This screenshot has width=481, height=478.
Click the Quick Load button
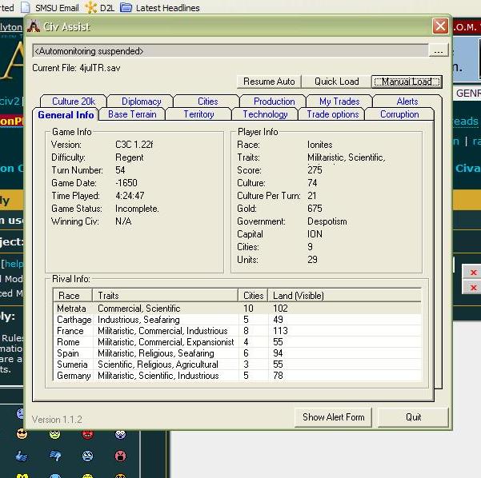click(336, 82)
